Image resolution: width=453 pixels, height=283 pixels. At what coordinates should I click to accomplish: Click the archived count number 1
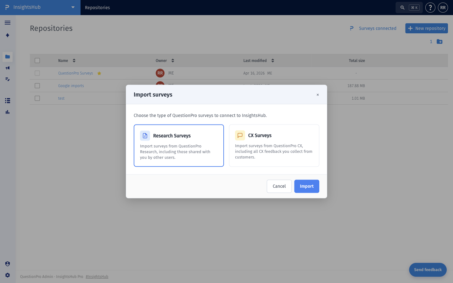tap(431, 42)
